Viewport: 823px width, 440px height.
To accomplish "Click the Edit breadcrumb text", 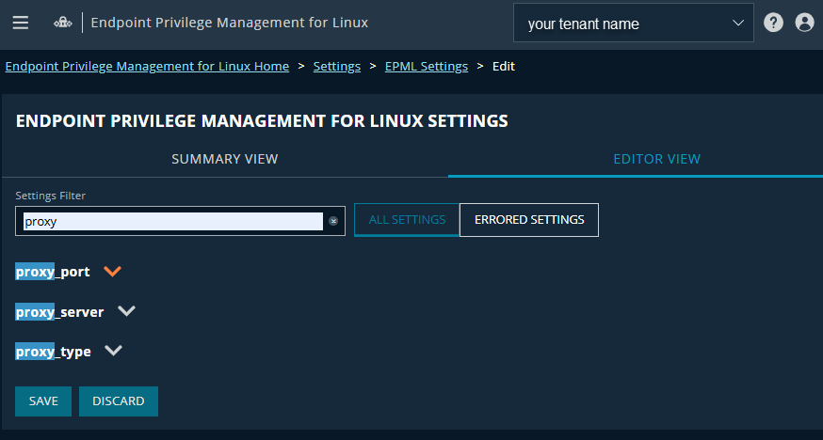I will tap(504, 67).
